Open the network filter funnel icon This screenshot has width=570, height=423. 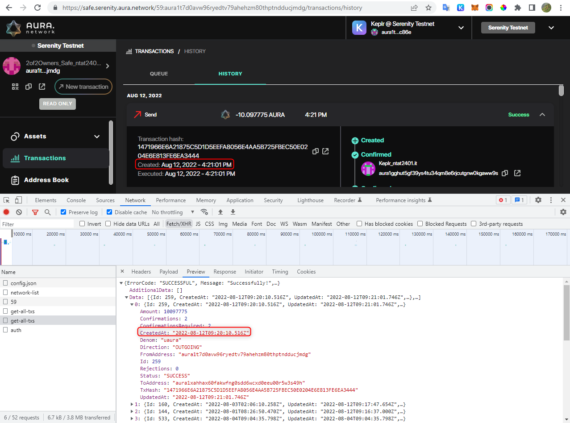[35, 212]
